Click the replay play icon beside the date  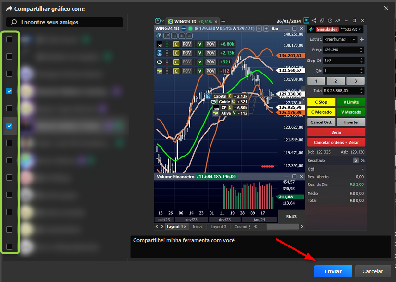tap(306, 21)
